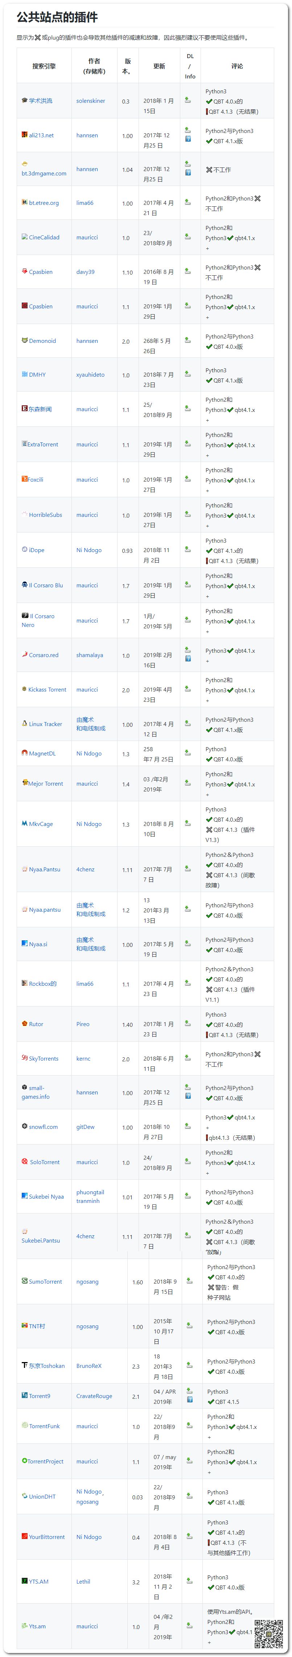Click the download icon in Lethil's YTS.AM row
Image resolution: width=292 pixels, height=1657 pixels.
[x=189, y=1580]
